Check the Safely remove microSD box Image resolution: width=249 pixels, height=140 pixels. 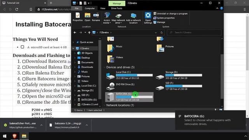(24, 85)
